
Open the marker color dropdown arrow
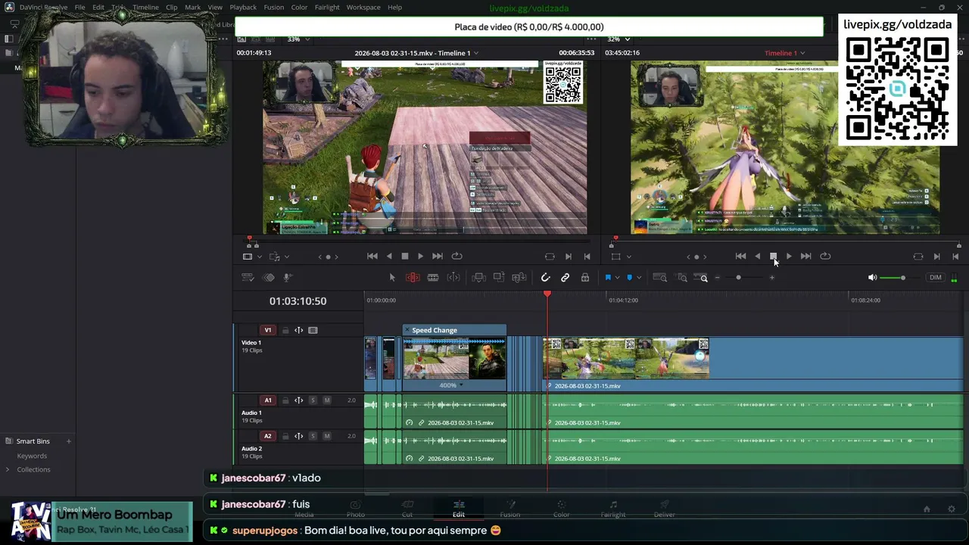click(x=638, y=278)
